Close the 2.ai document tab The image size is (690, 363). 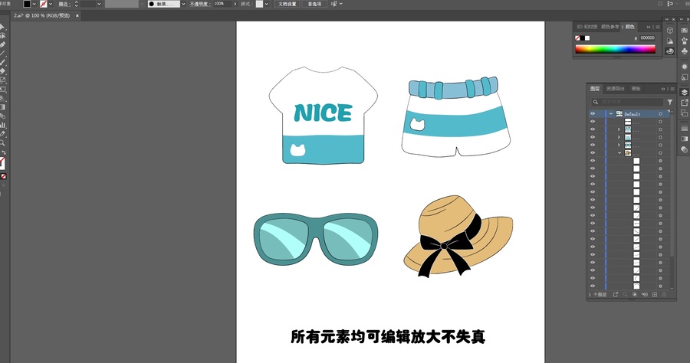point(77,15)
